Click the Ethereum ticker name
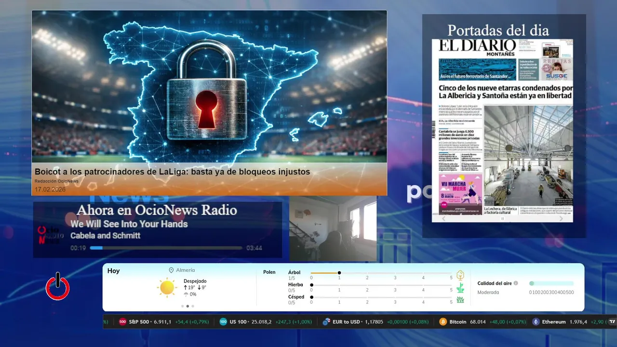 tap(554, 322)
